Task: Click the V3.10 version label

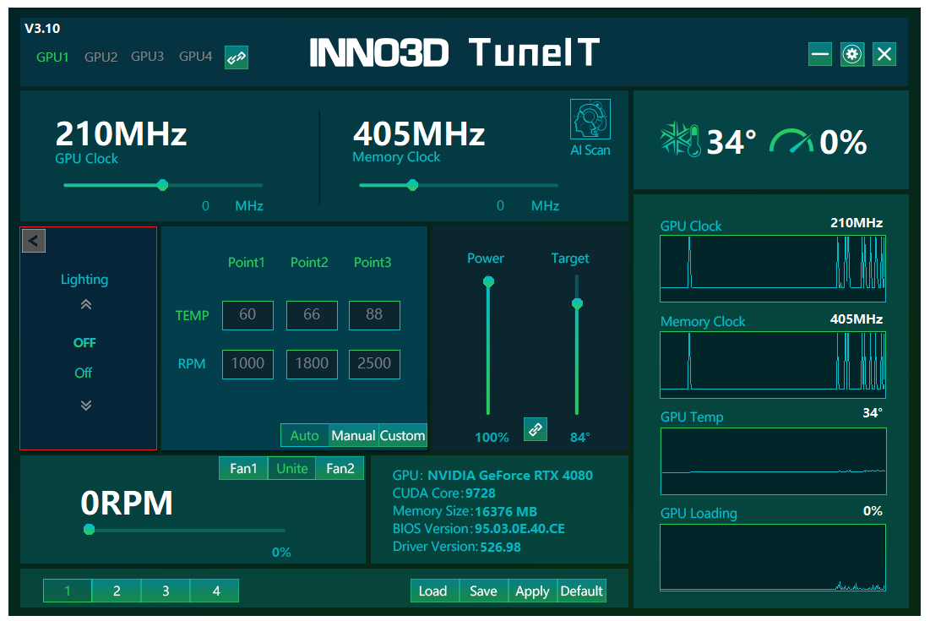Action: tap(42, 28)
